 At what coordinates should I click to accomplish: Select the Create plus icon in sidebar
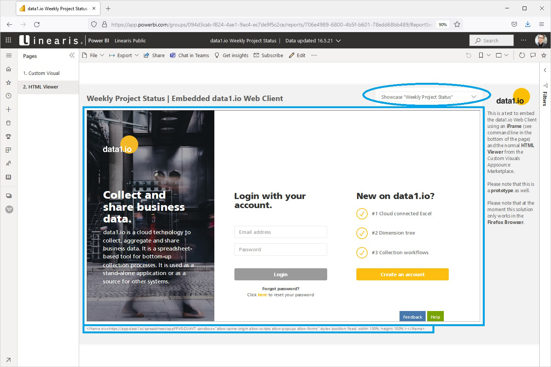click(8, 109)
